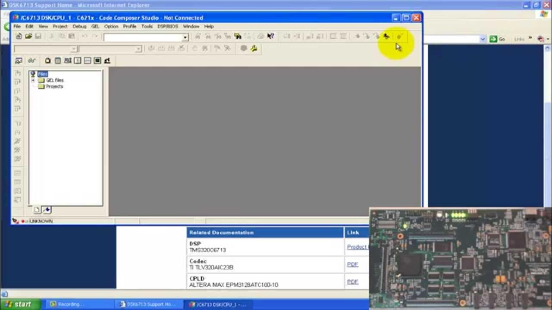Click Links label in Internet Explorer toolbar
Screen dimensions: 552x310
click(520, 39)
